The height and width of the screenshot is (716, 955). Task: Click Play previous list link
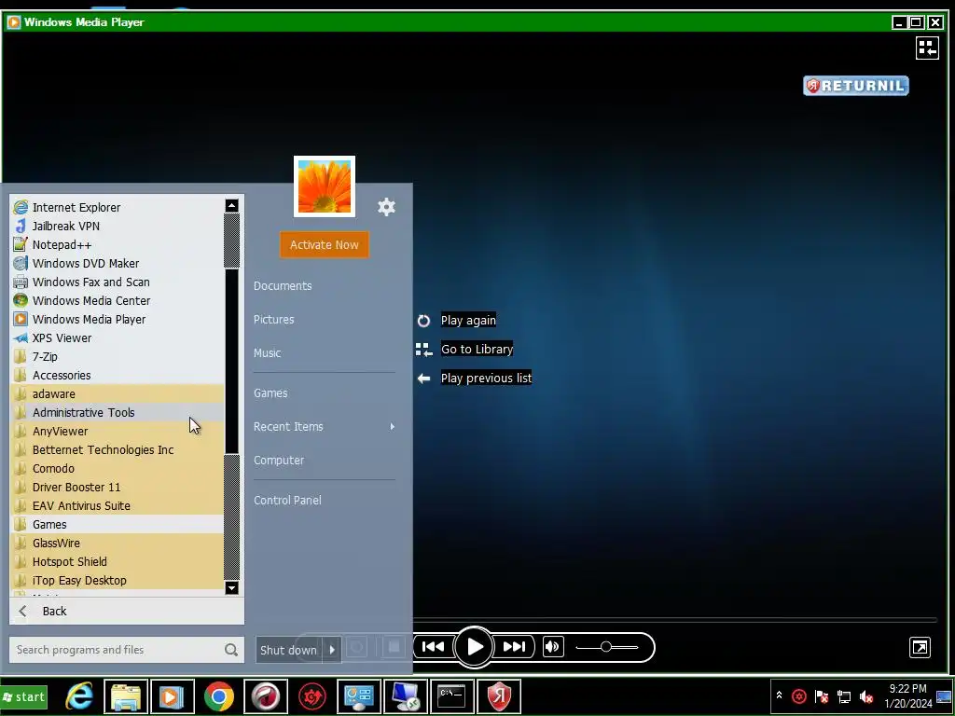(486, 378)
